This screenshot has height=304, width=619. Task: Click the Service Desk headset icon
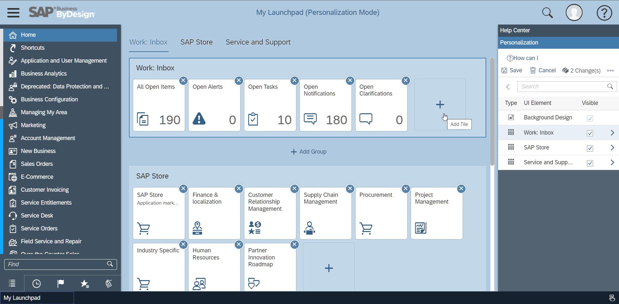click(x=13, y=216)
